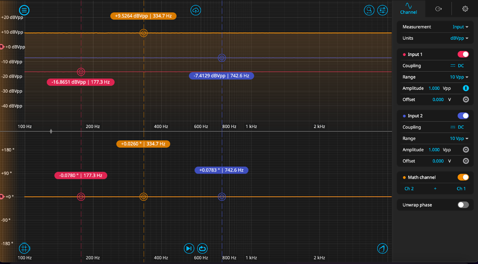
Task: Edit Input 1 Amplitude 1.000 value
Action: [434, 88]
